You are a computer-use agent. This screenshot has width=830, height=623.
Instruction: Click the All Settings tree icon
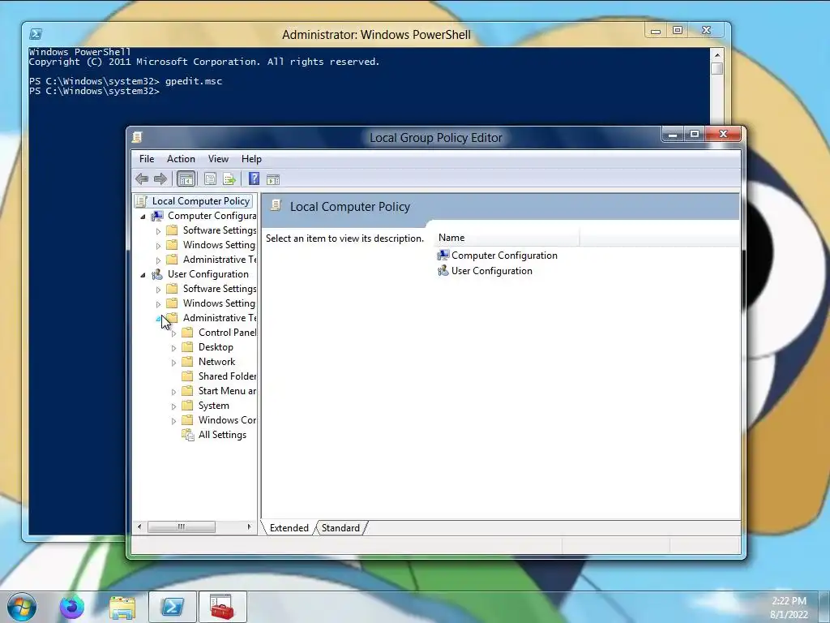188,435
